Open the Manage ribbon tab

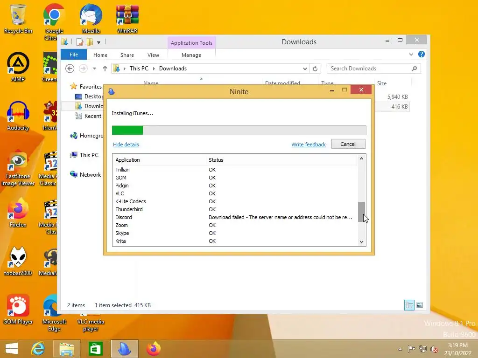point(191,55)
